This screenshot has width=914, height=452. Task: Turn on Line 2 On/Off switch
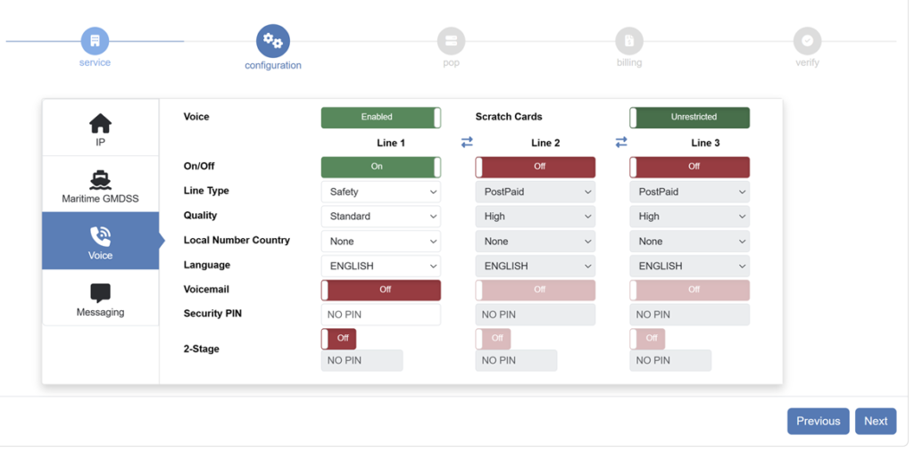click(535, 167)
